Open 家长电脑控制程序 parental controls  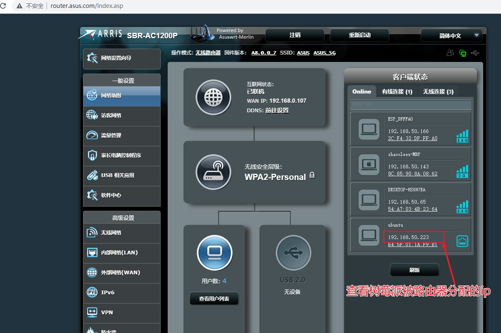[x=122, y=155]
